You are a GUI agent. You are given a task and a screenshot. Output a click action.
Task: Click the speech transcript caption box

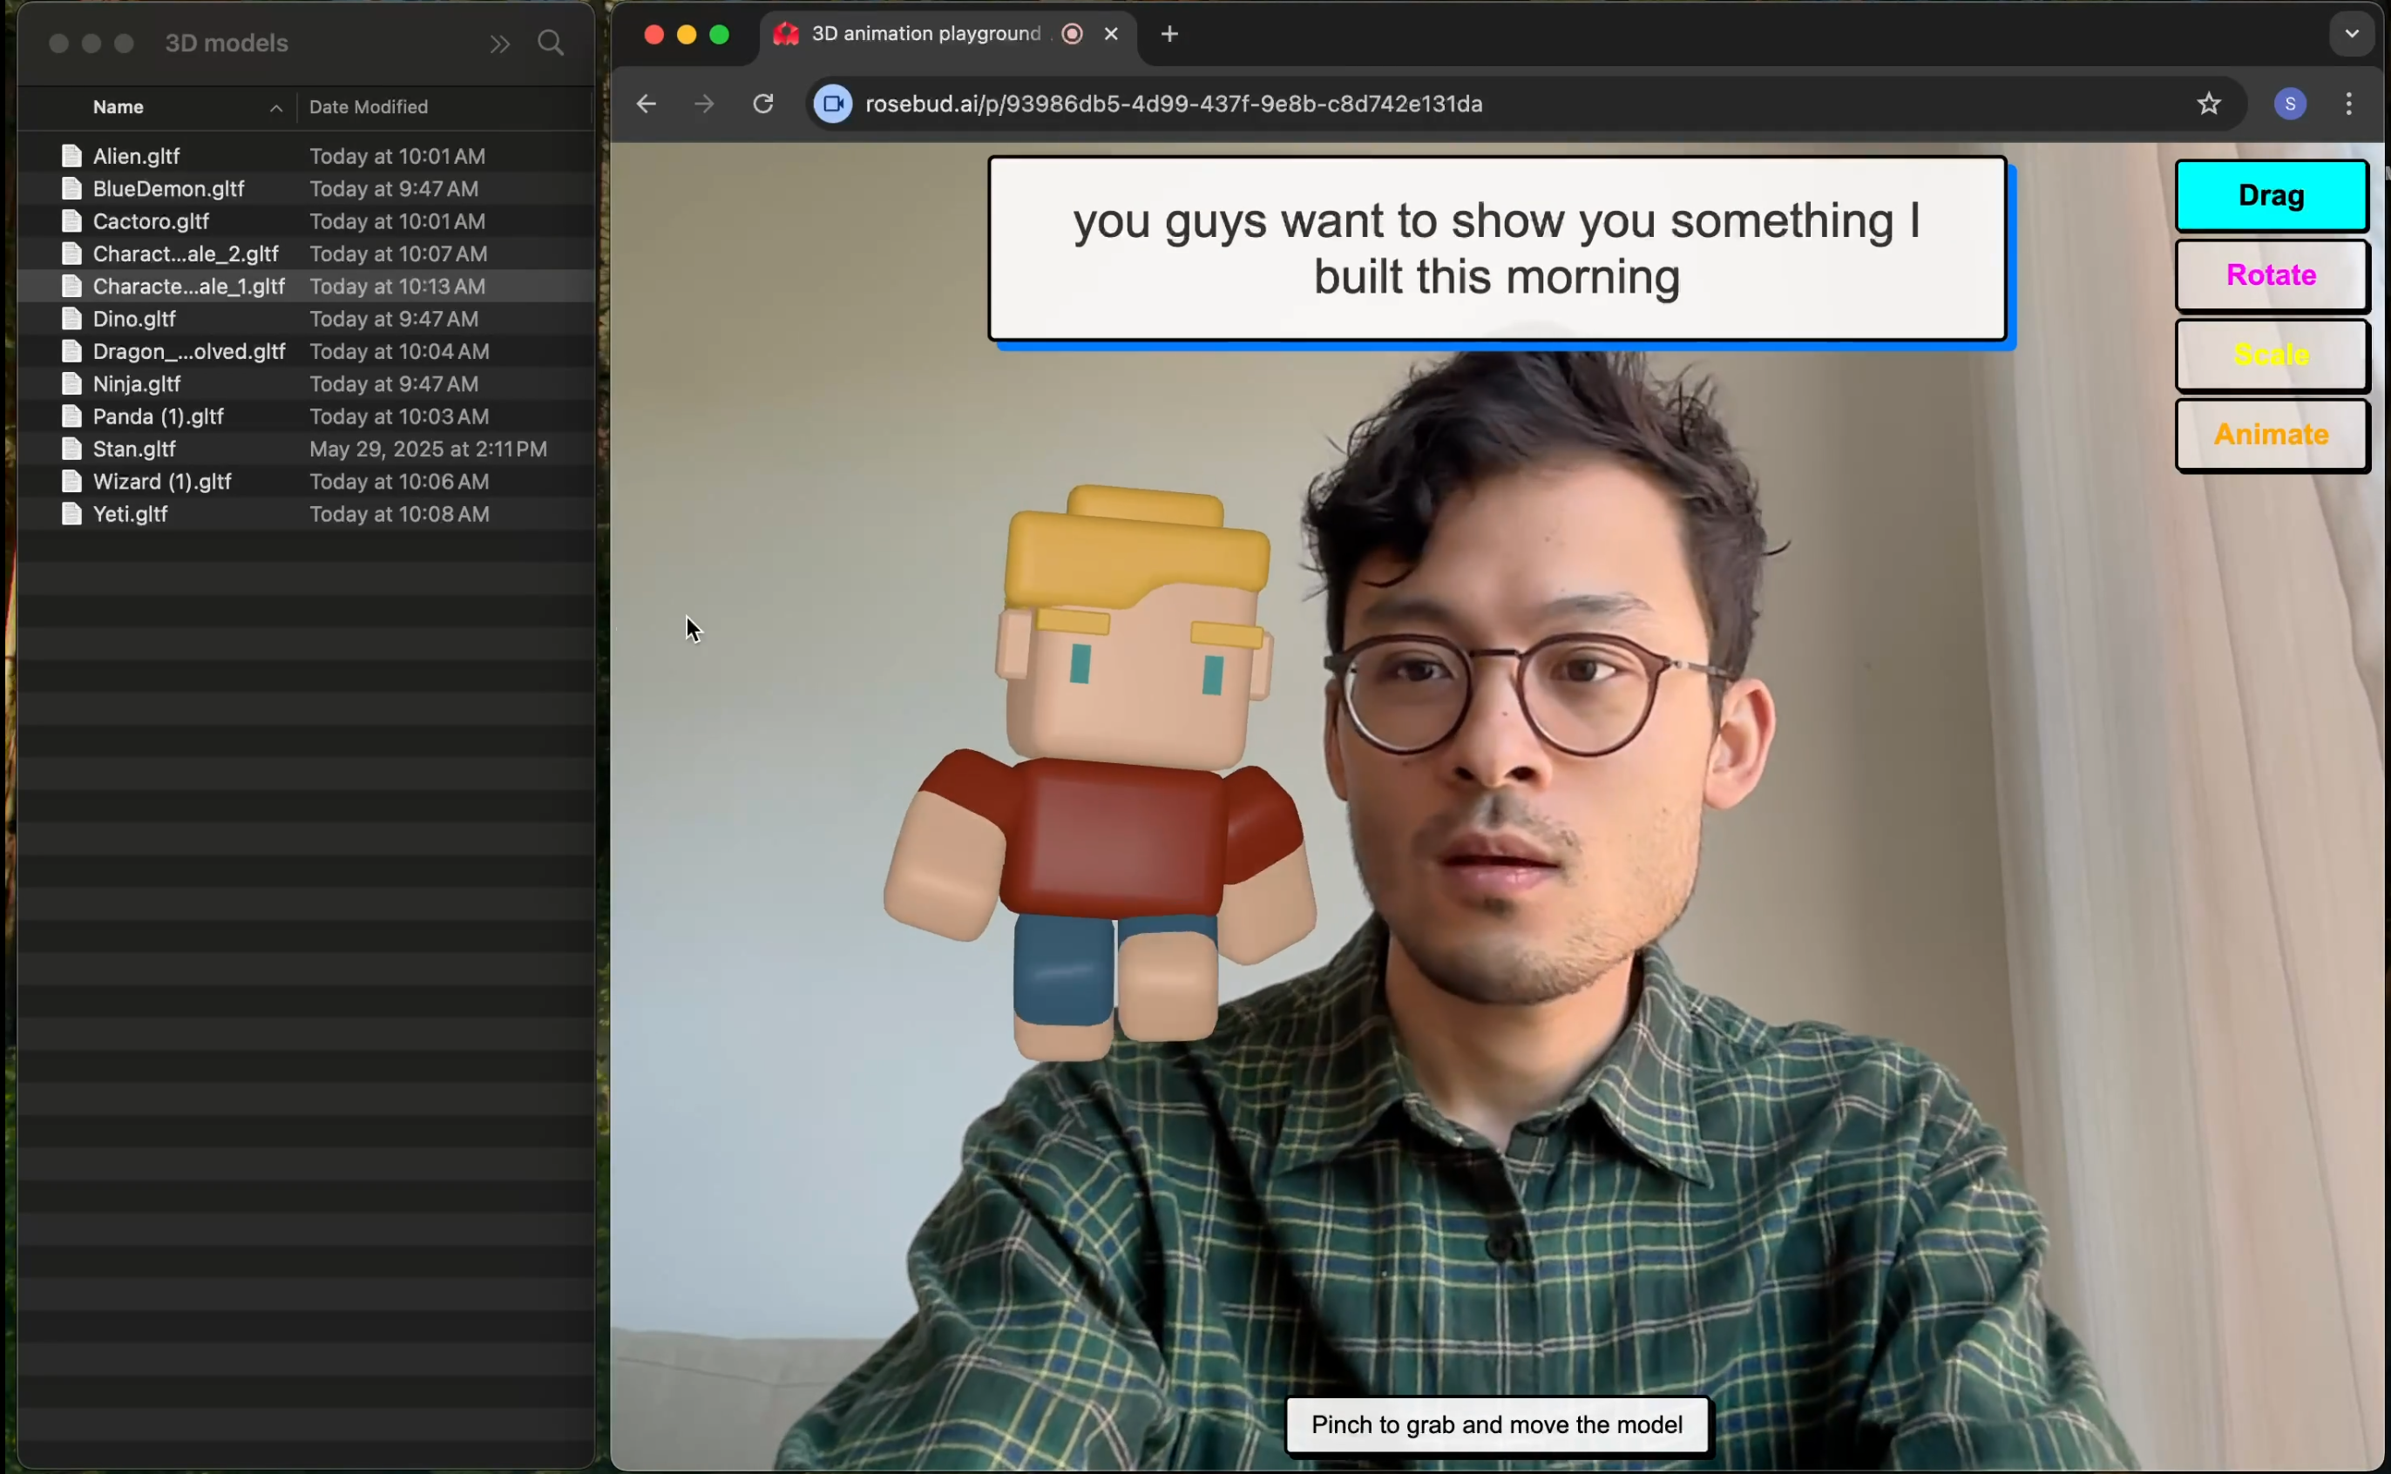1497,248
